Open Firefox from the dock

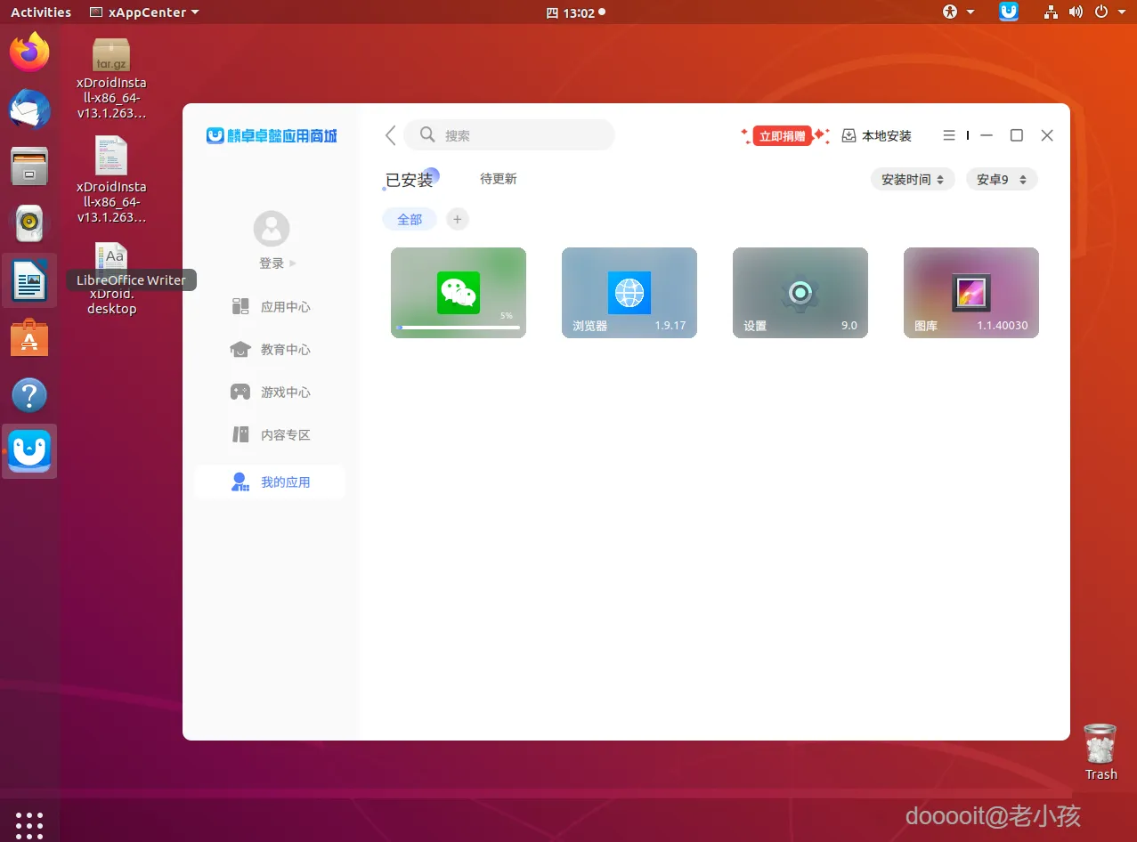pos(29,52)
